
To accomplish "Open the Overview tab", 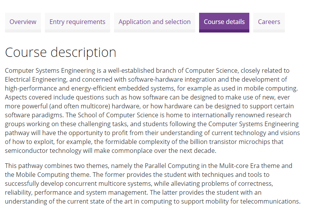I will click(x=23, y=22).
